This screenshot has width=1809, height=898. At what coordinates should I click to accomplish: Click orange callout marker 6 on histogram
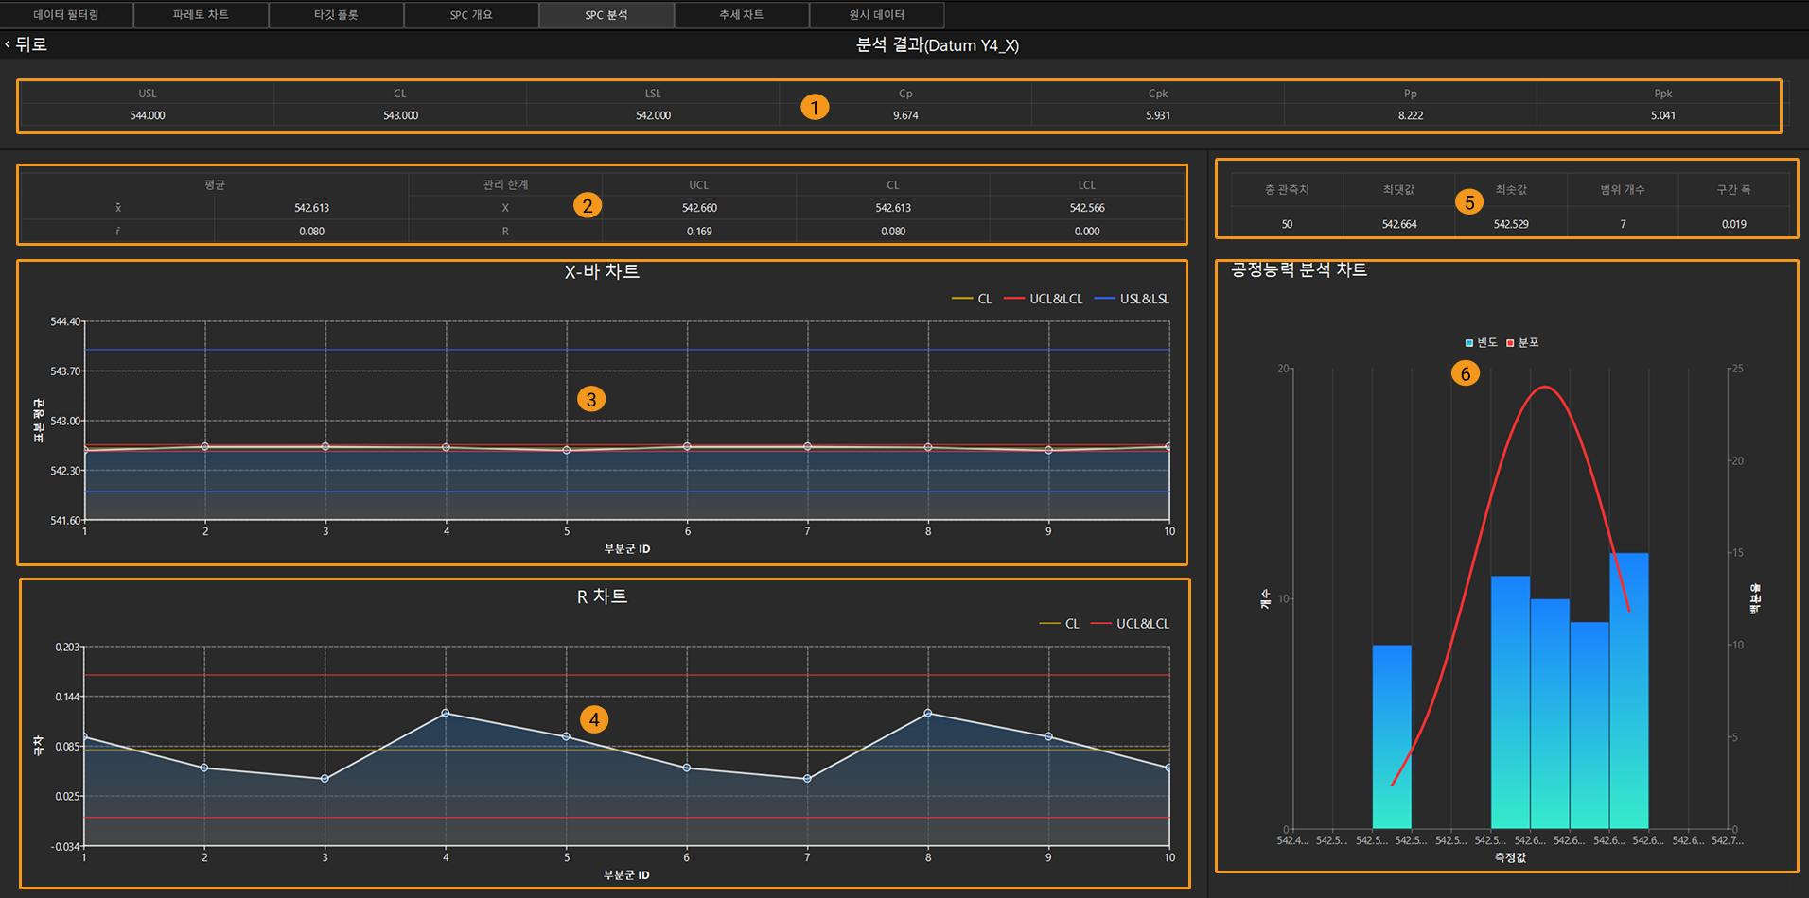1466,373
